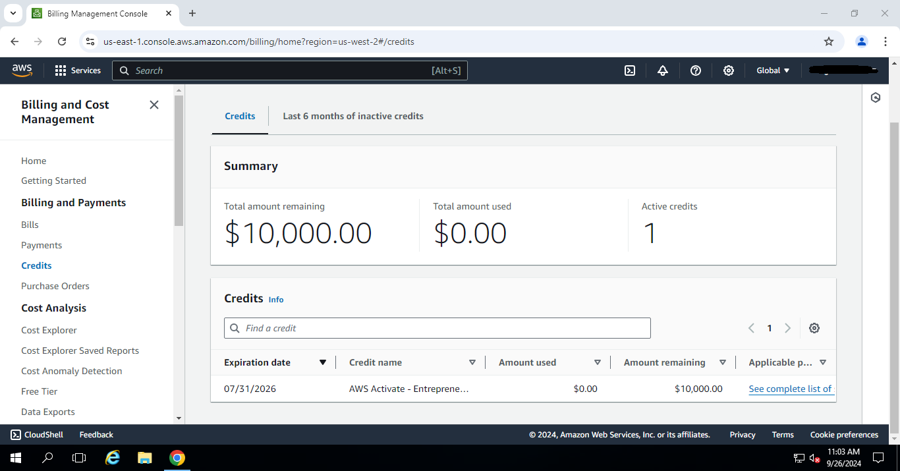Screen dimensions: 900x471
Task: Open Windows taskbar search
Action: coord(47,458)
